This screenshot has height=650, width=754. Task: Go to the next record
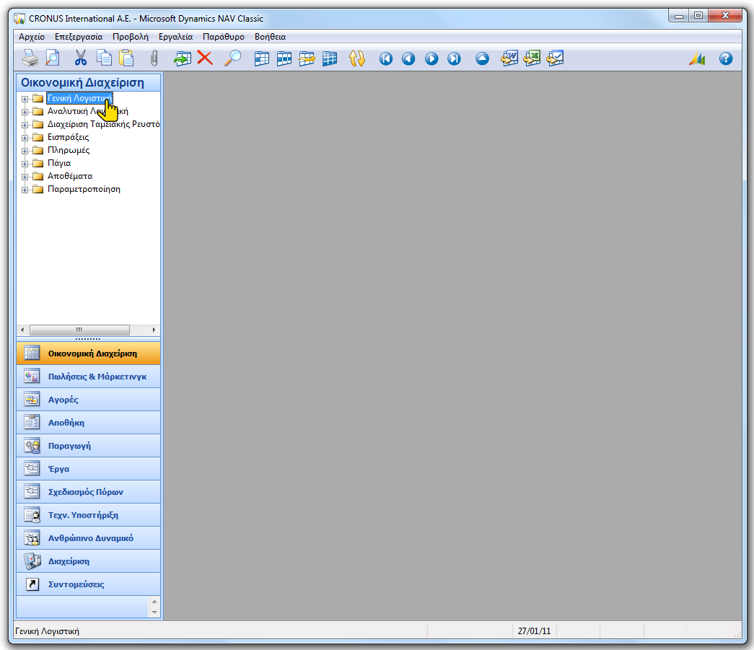[x=431, y=58]
